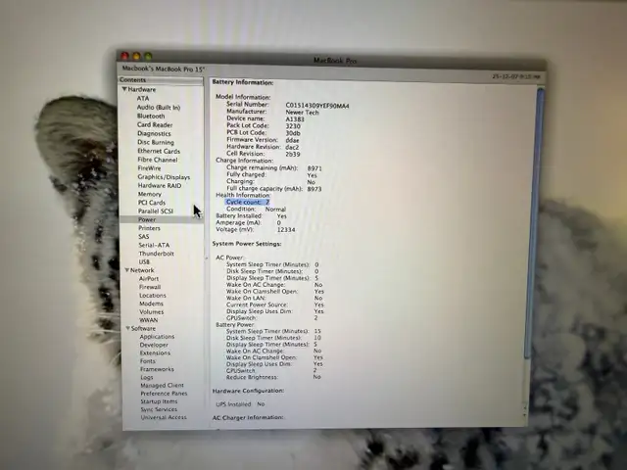Select Applications under Software
Image resolution: width=627 pixels, height=470 pixels.
coord(157,337)
